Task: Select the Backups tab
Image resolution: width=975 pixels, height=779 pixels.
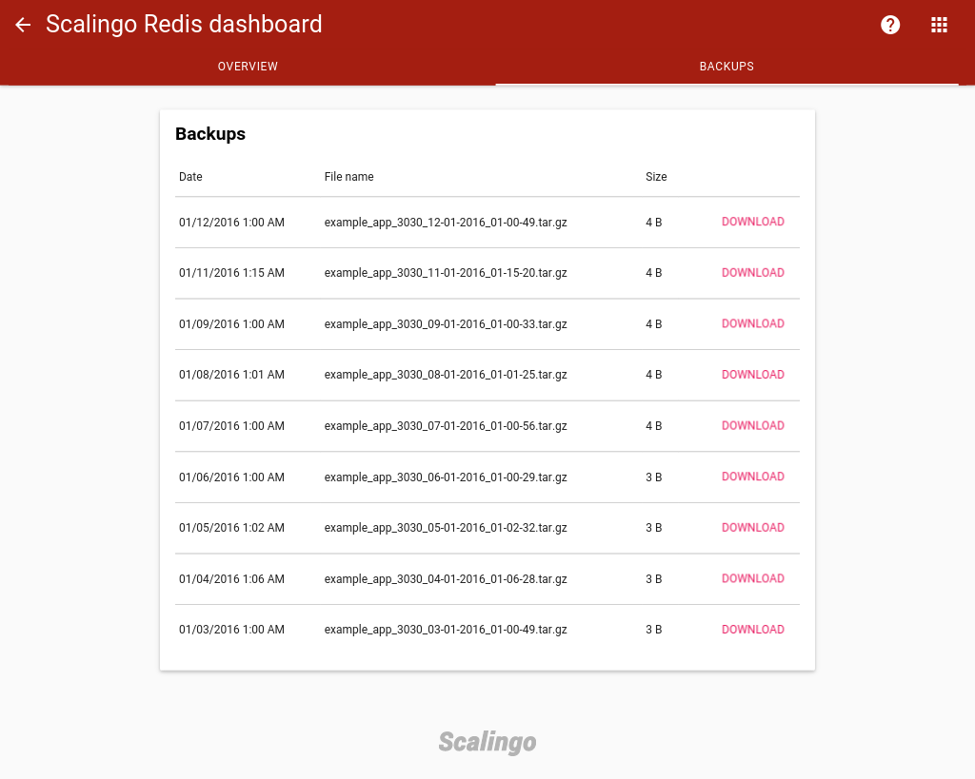Action: 726,67
